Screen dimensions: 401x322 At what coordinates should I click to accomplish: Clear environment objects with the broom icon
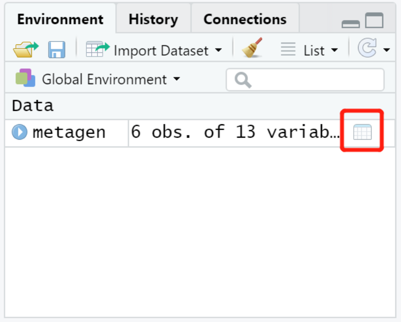(252, 48)
